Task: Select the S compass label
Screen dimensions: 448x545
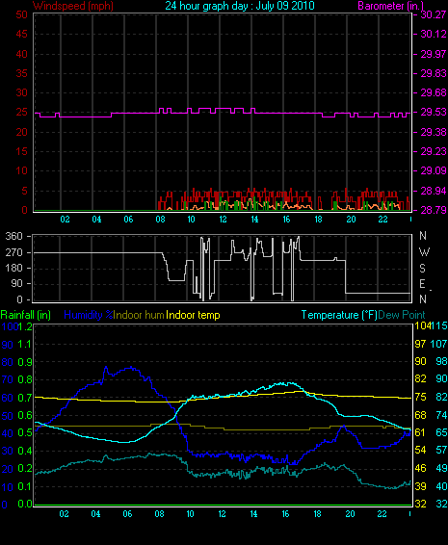Action: (423, 268)
